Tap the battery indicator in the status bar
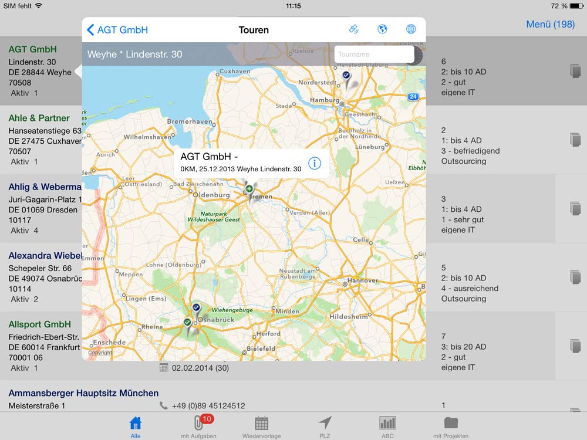Image resolution: width=587 pixels, height=440 pixels. click(576, 6)
